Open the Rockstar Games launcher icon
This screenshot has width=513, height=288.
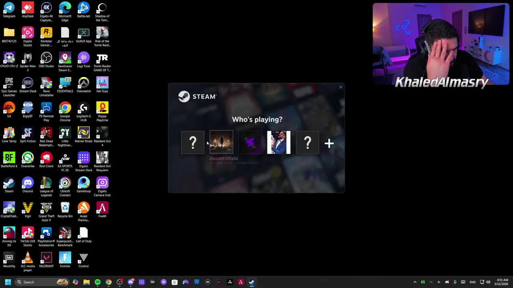coord(46,37)
